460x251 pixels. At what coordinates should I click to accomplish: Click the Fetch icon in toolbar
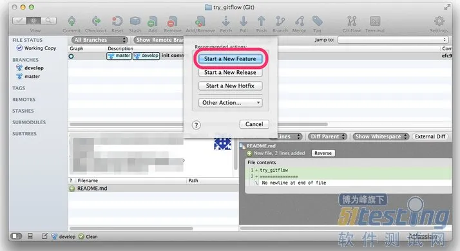point(225,21)
